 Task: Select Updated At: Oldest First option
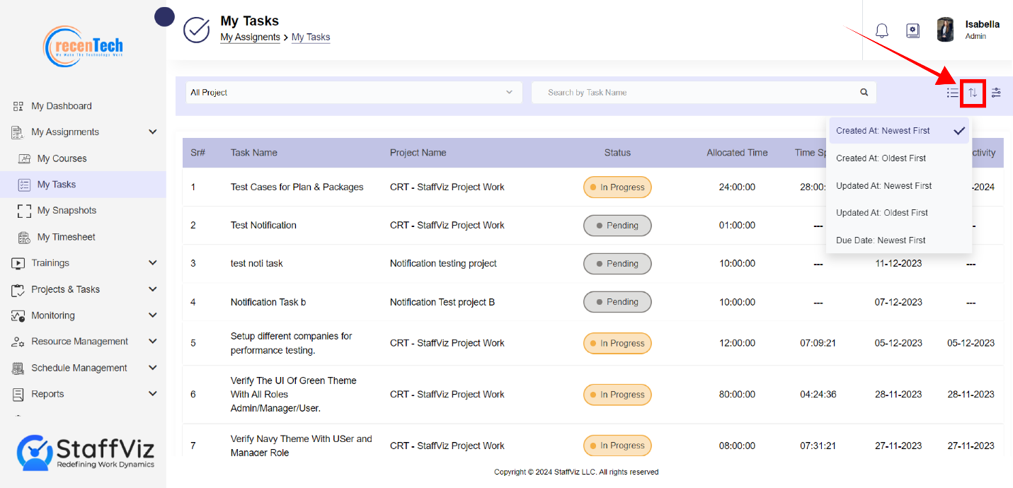[898, 213]
